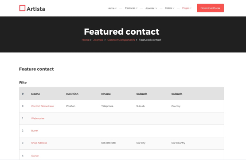The image size is (246, 160).
Task: Sort by the Position column header
Action: 72,94
